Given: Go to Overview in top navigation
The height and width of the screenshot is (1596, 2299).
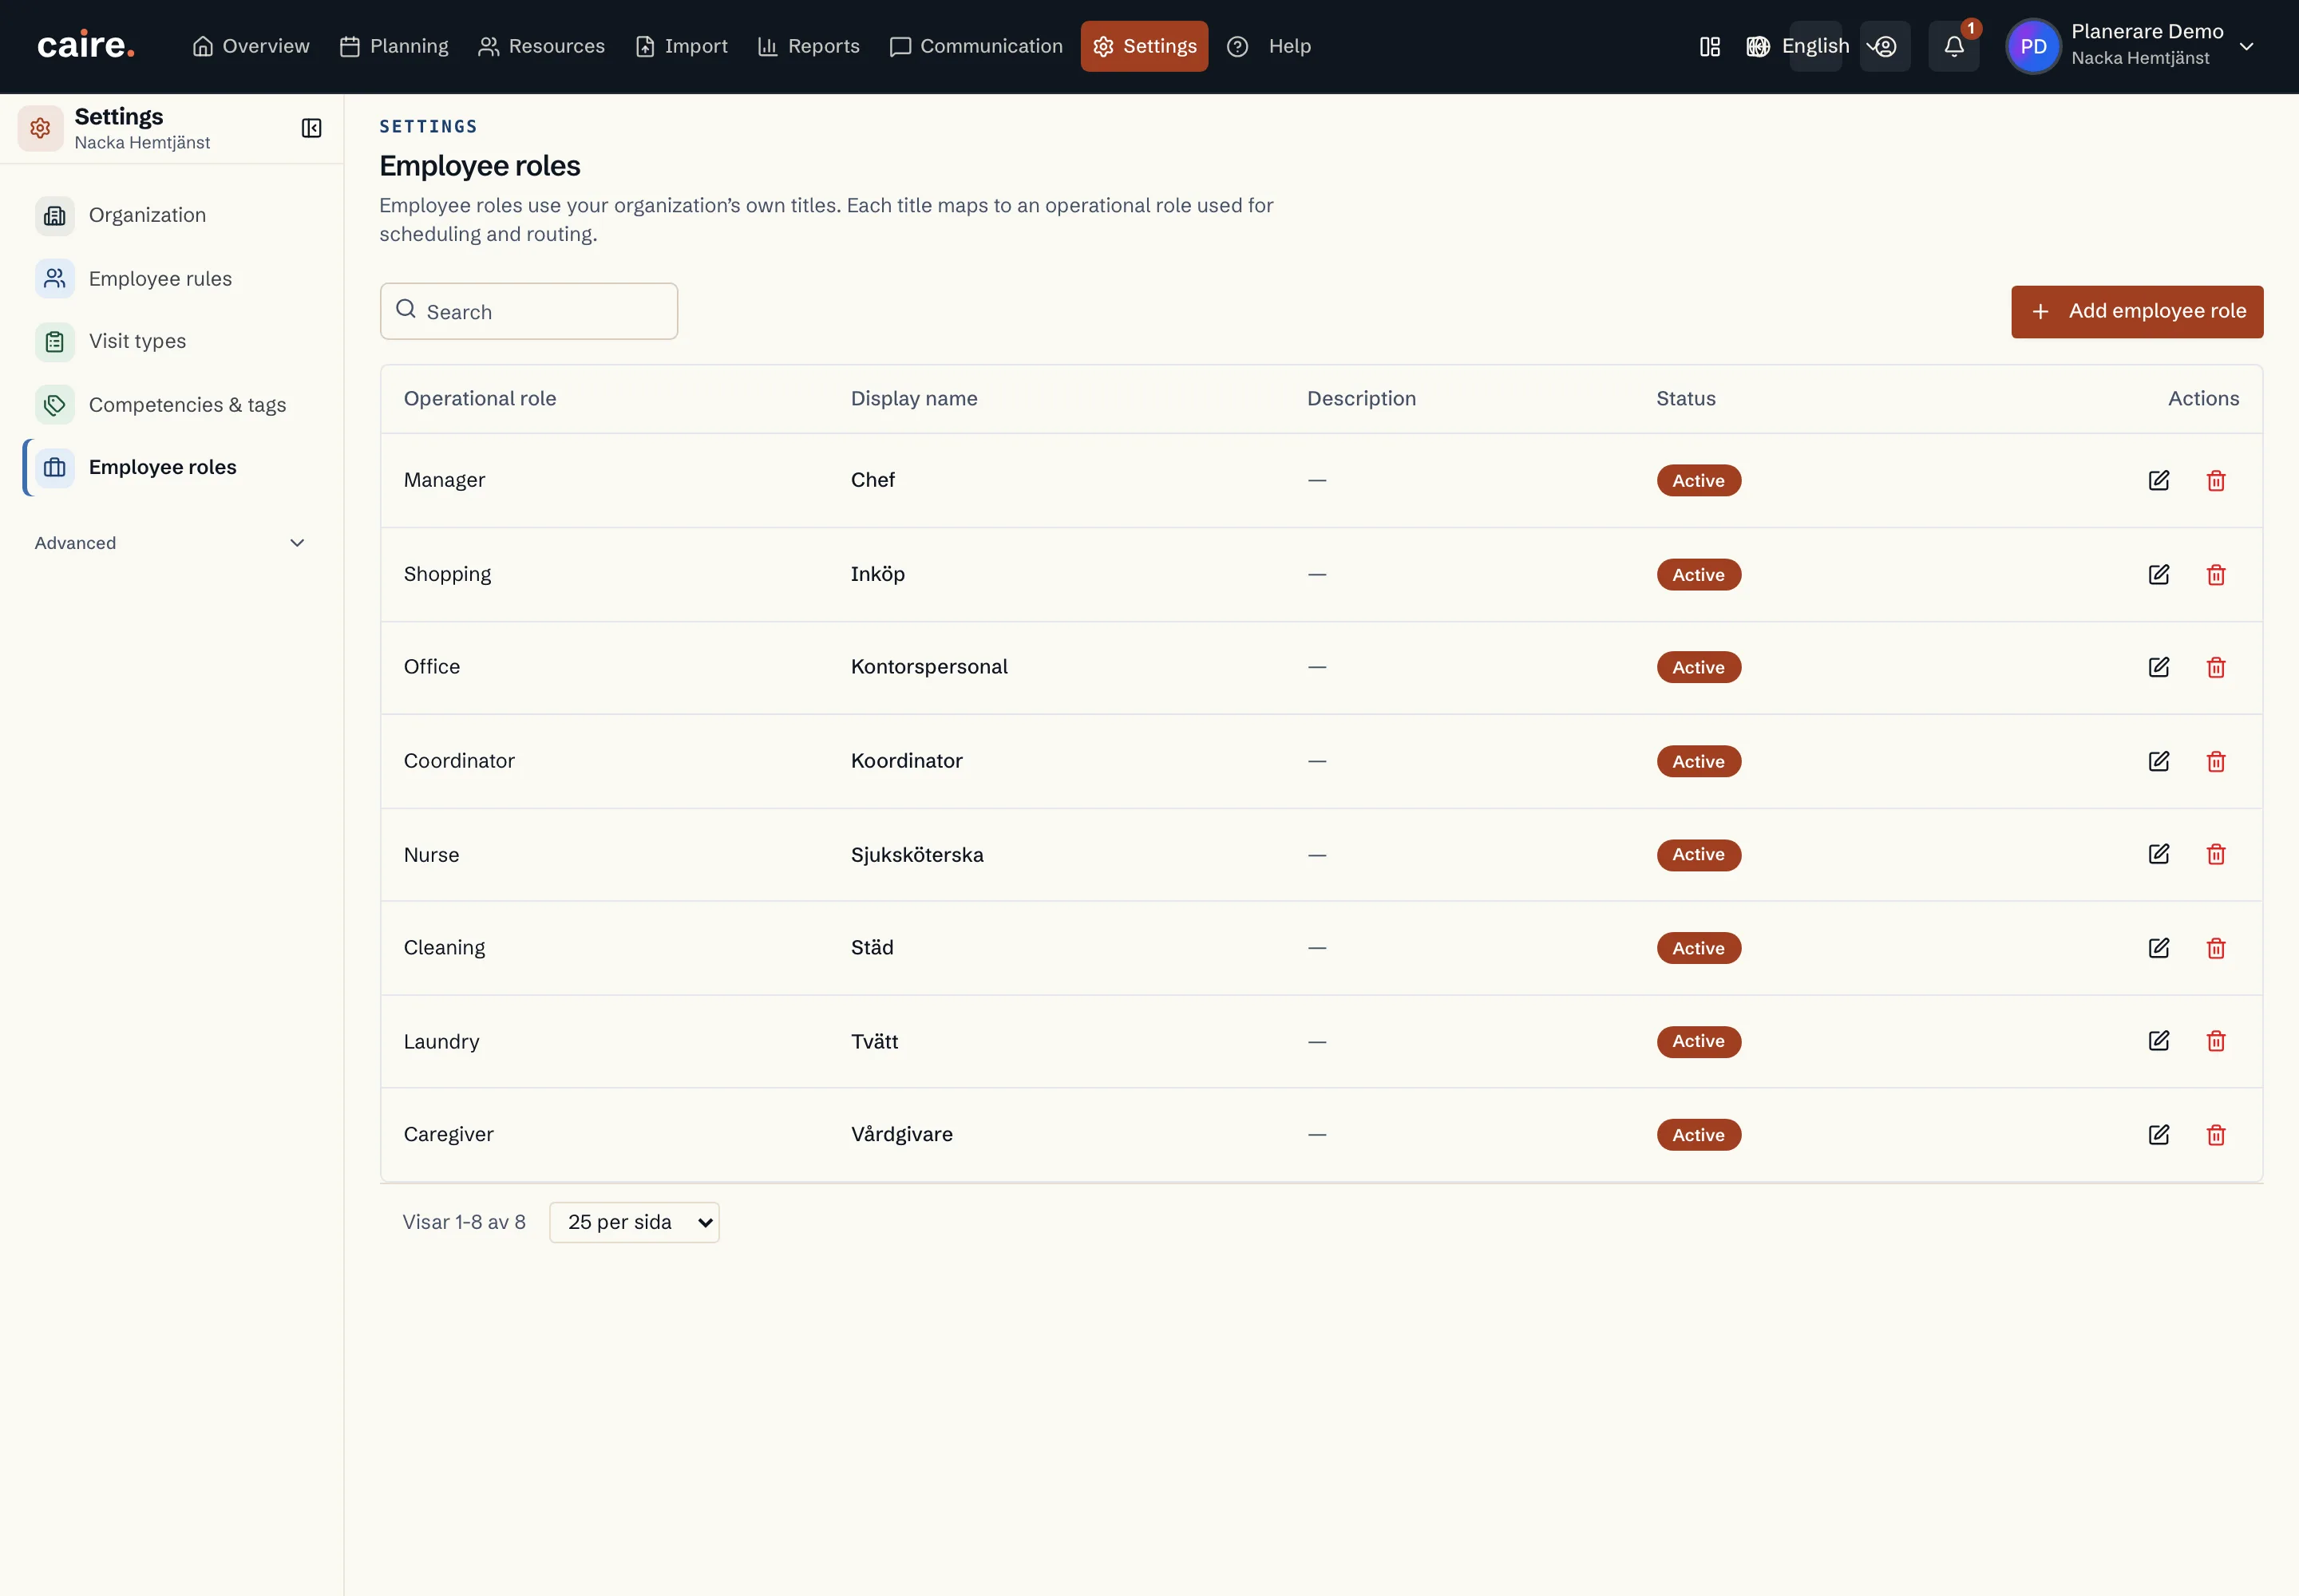Looking at the screenshot, I should point(251,46).
